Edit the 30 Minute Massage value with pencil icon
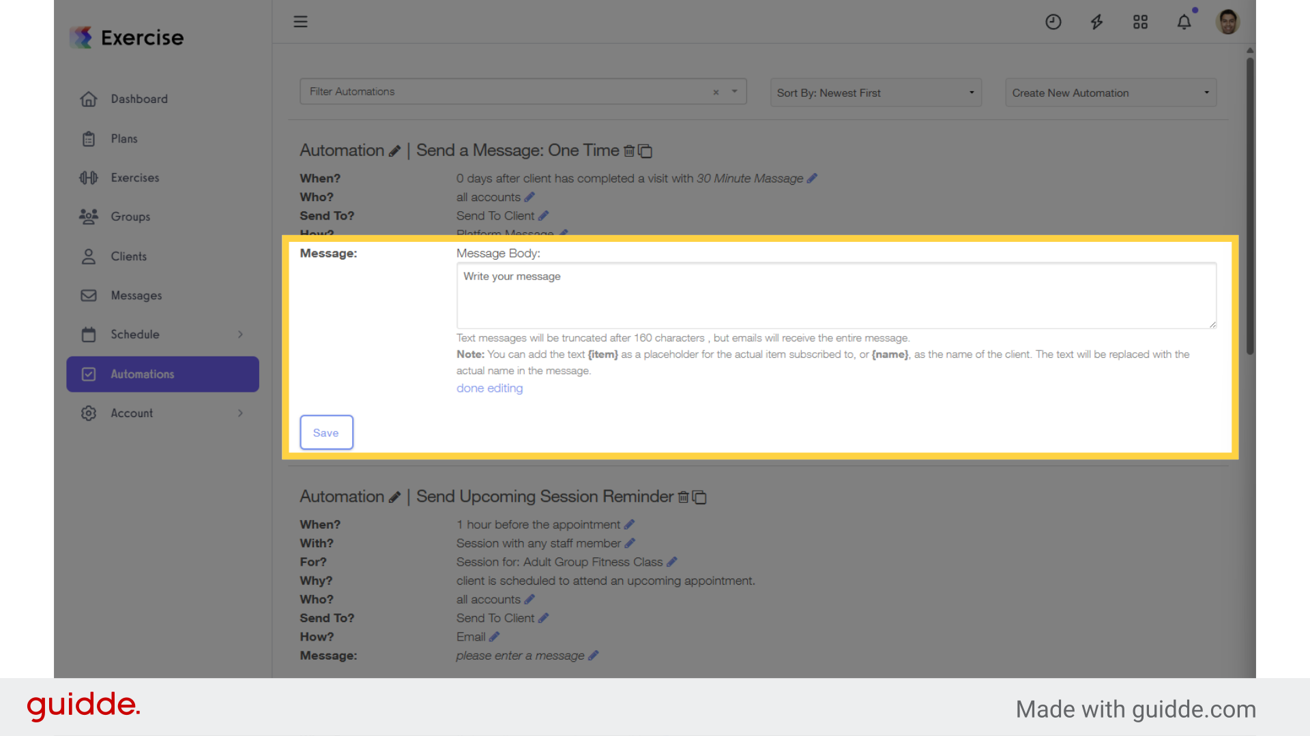Screen dimensions: 1310x736 click(812, 179)
